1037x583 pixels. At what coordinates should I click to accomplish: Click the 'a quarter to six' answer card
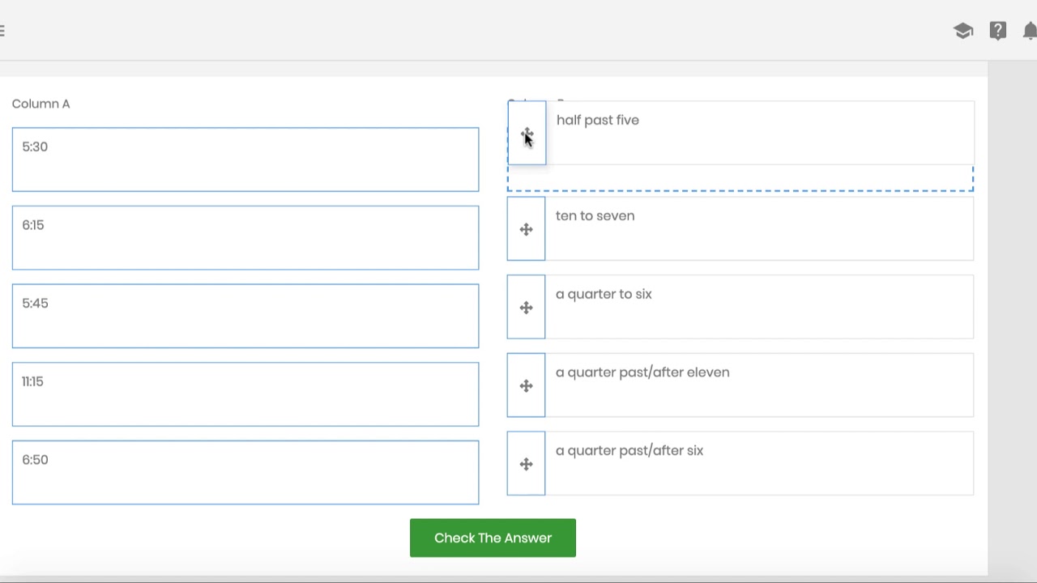758,308
